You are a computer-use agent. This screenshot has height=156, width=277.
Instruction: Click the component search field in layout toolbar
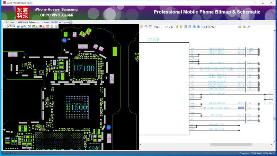click(x=11, y=26)
